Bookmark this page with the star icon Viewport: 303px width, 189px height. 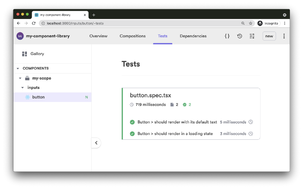click(251, 23)
